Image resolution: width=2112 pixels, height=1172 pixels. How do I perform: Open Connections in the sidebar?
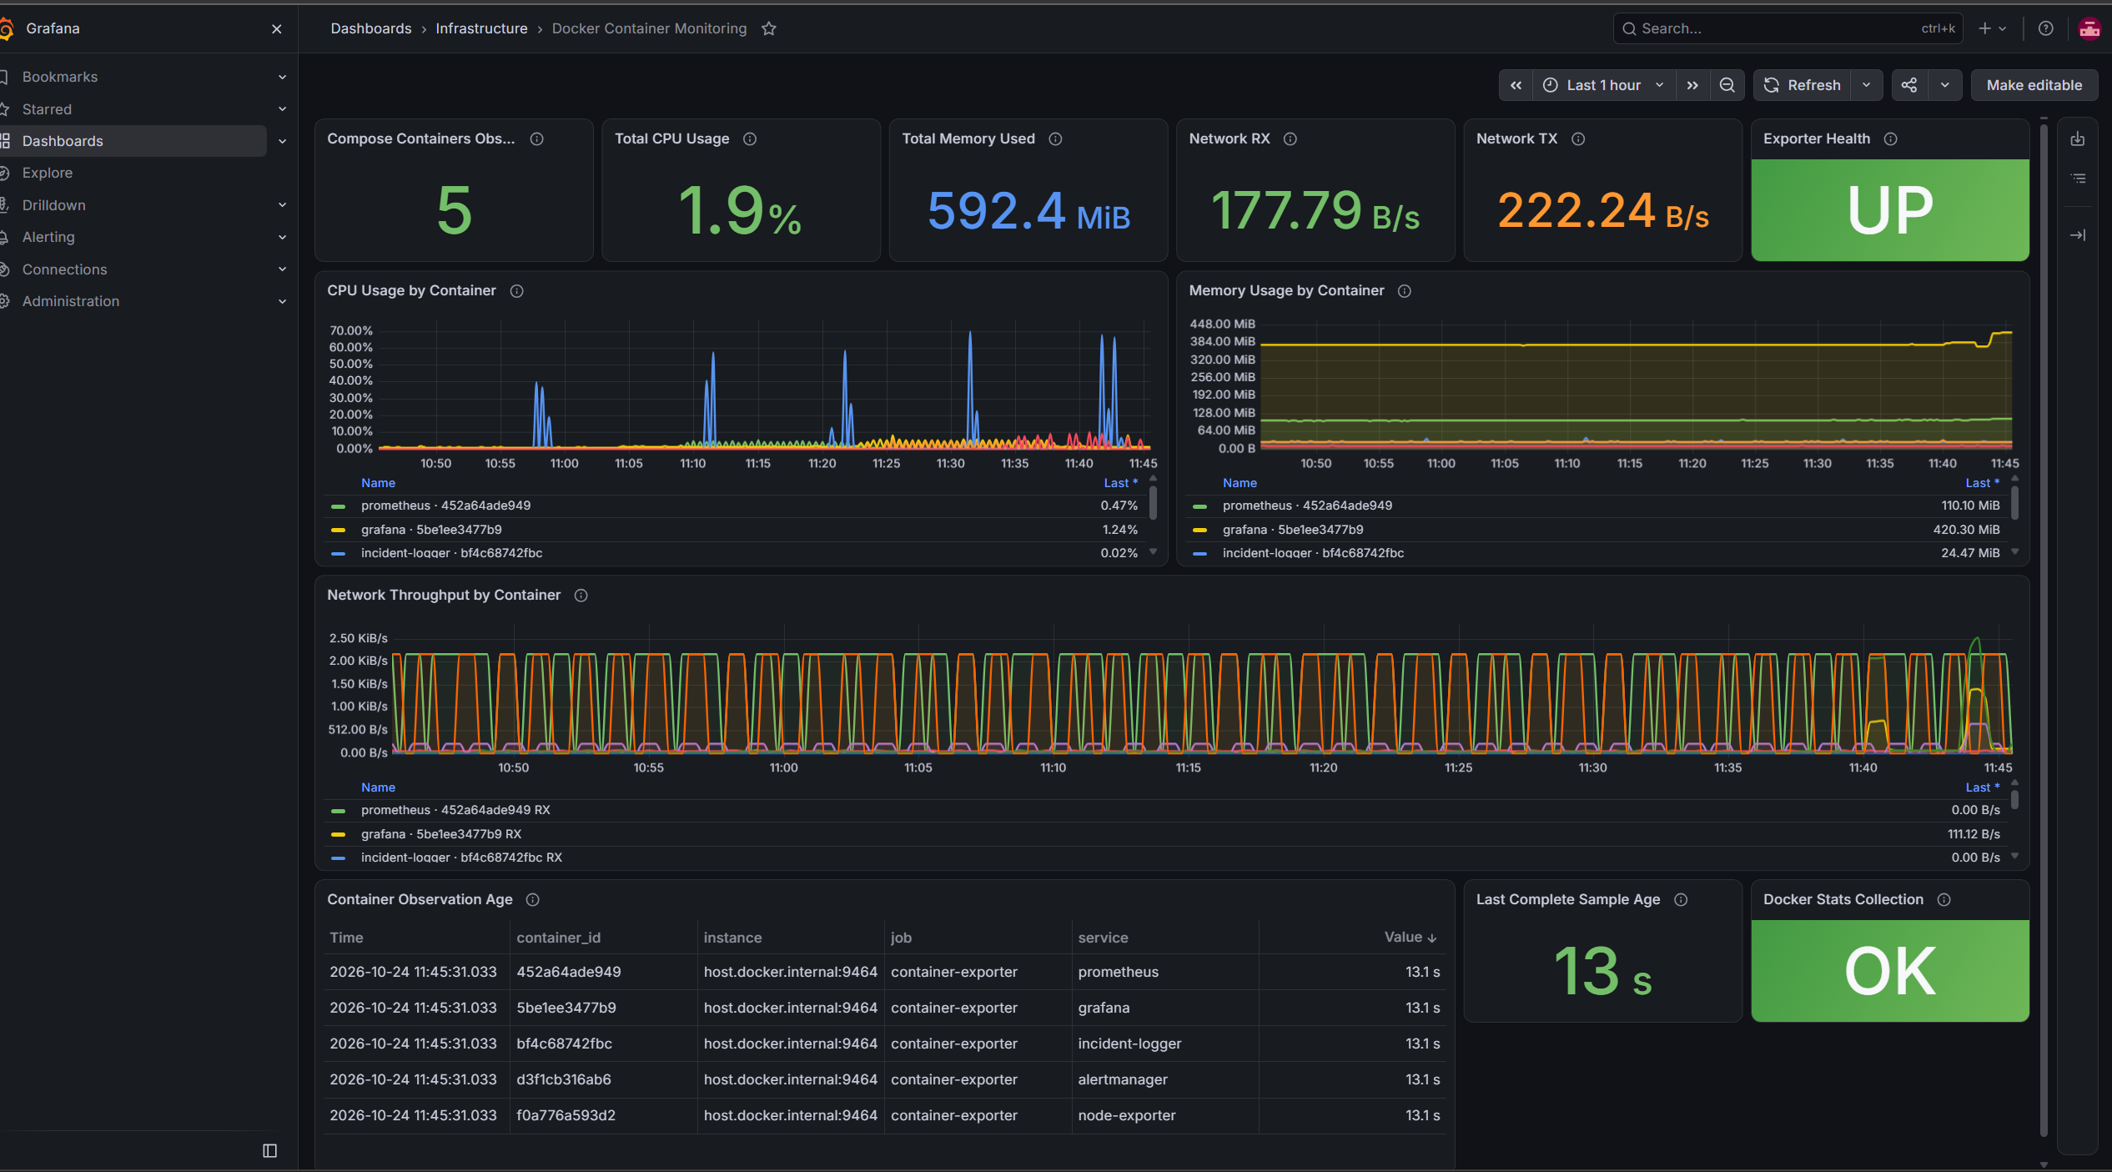pos(65,269)
